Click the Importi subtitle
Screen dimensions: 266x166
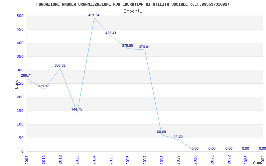[x=133, y=11]
